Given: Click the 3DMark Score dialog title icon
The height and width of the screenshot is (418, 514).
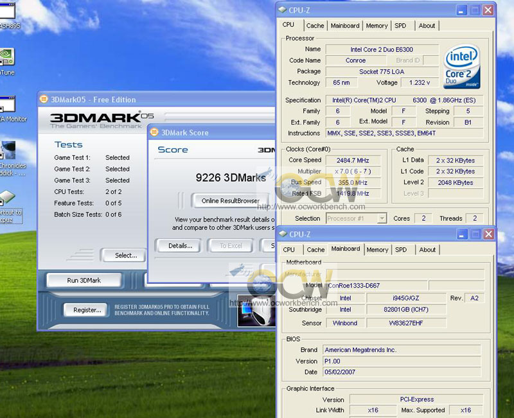Looking at the screenshot, I should pyautogui.click(x=154, y=132).
